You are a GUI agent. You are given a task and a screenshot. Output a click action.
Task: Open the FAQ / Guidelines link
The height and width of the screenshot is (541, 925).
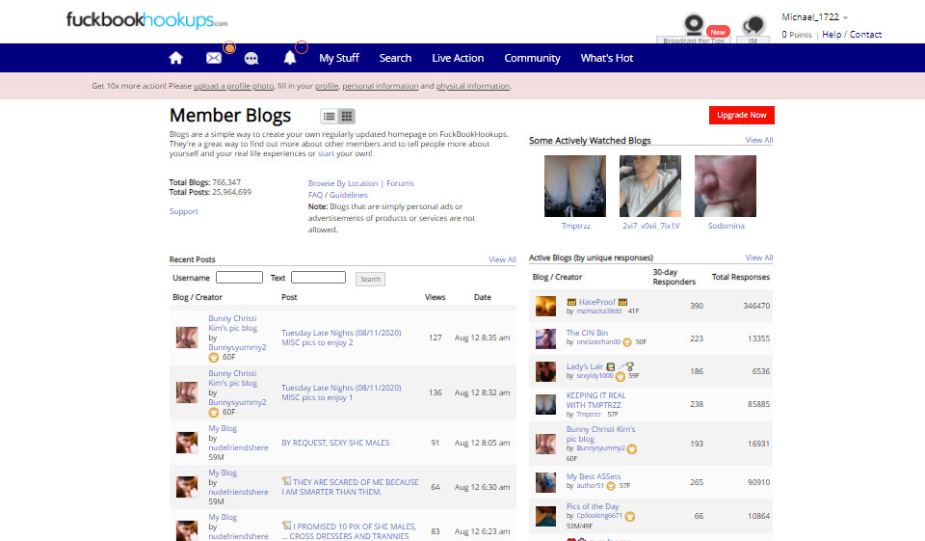point(337,195)
